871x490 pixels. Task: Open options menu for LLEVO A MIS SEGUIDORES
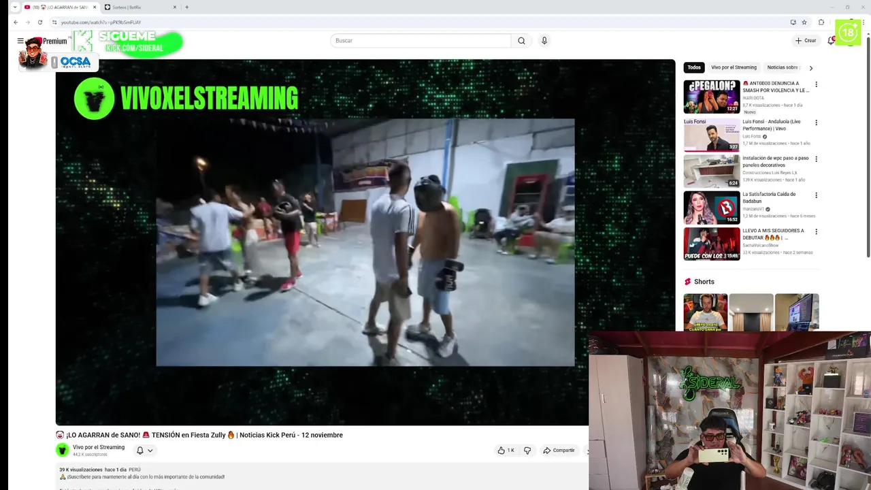click(816, 231)
